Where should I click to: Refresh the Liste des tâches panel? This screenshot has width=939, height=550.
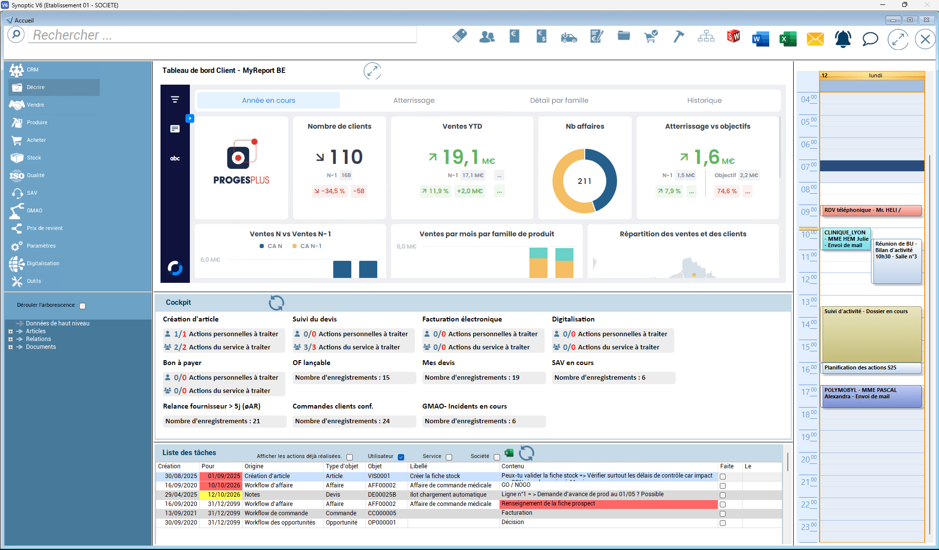tap(527, 453)
